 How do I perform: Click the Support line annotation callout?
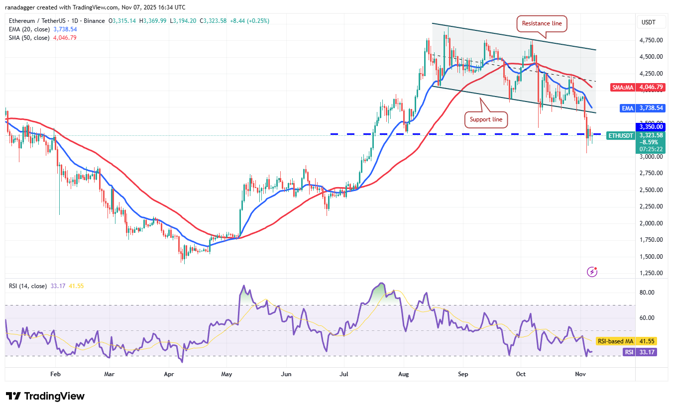[x=486, y=119]
